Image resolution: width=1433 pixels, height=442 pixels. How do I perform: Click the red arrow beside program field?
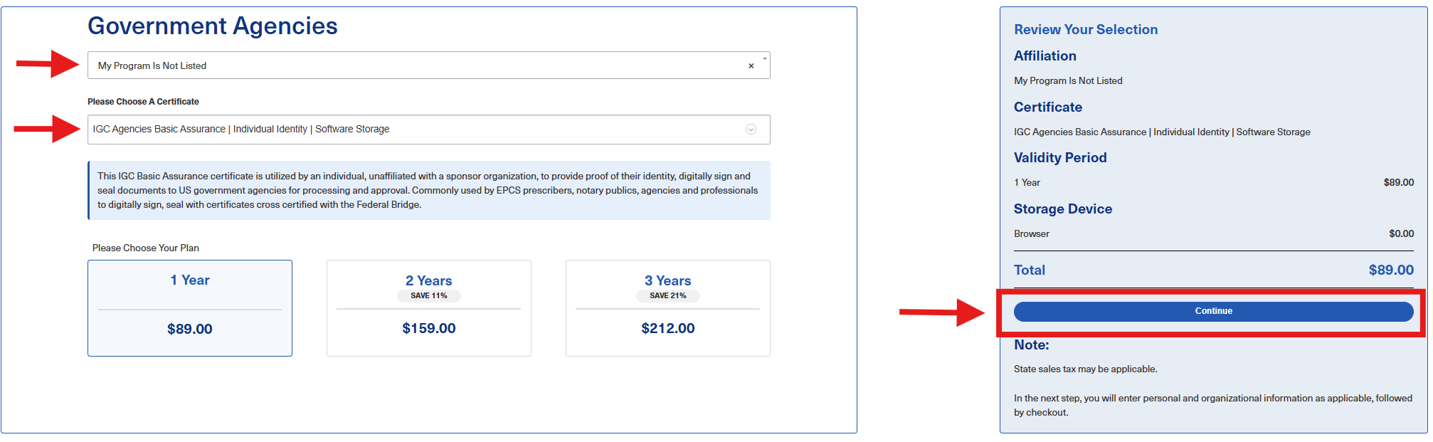coord(48,64)
